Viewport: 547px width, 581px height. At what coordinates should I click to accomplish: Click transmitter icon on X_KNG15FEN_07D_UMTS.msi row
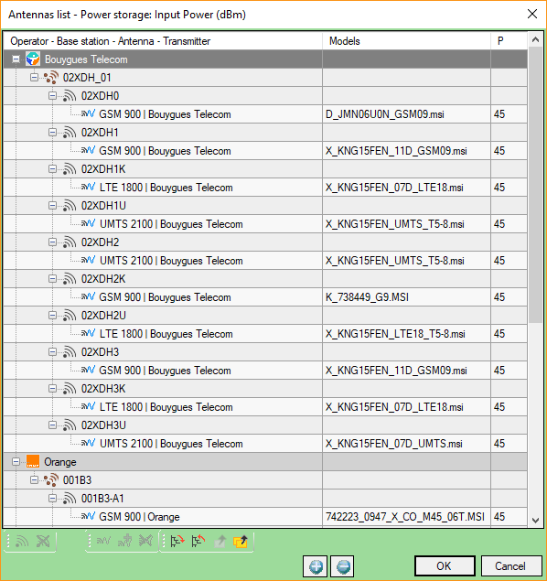click(88, 443)
